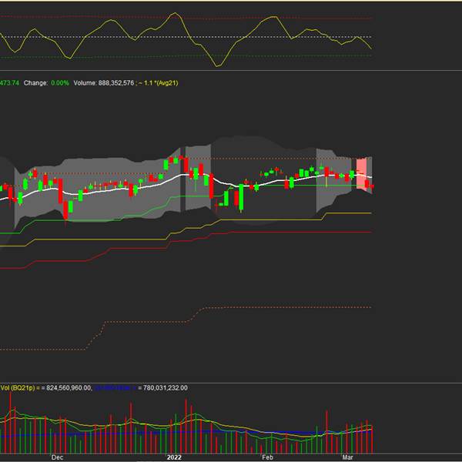Click the 2022 label on time axis

tap(174, 457)
